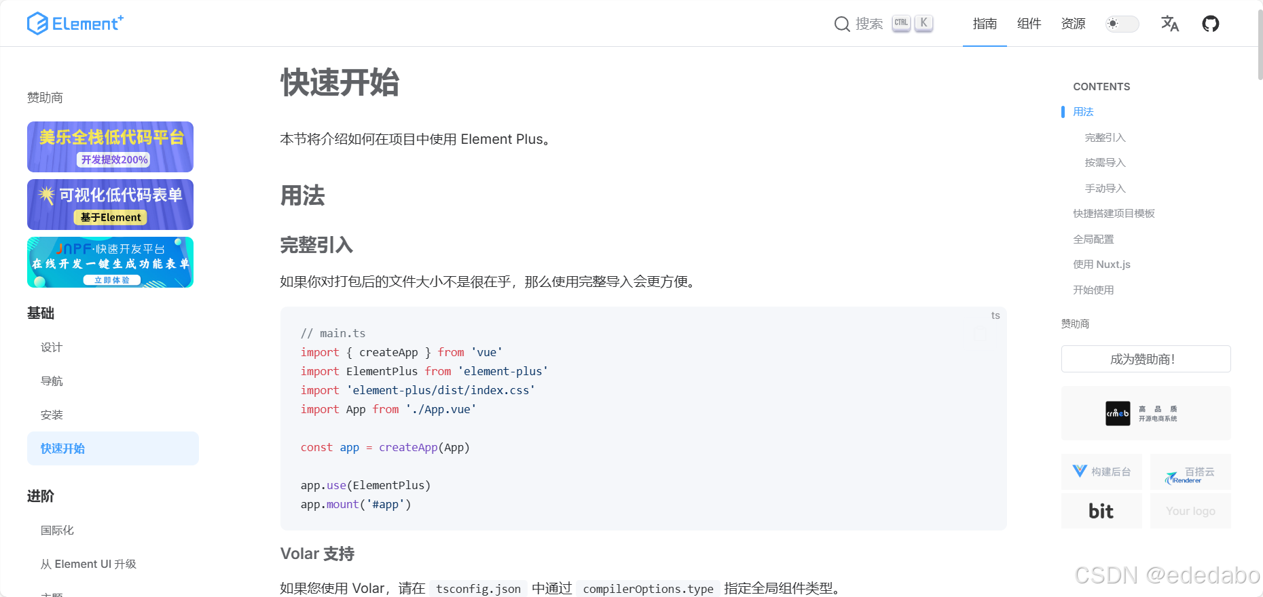Image resolution: width=1263 pixels, height=597 pixels.
Task: Click the Volar 支持 heading
Action: (317, 554)
